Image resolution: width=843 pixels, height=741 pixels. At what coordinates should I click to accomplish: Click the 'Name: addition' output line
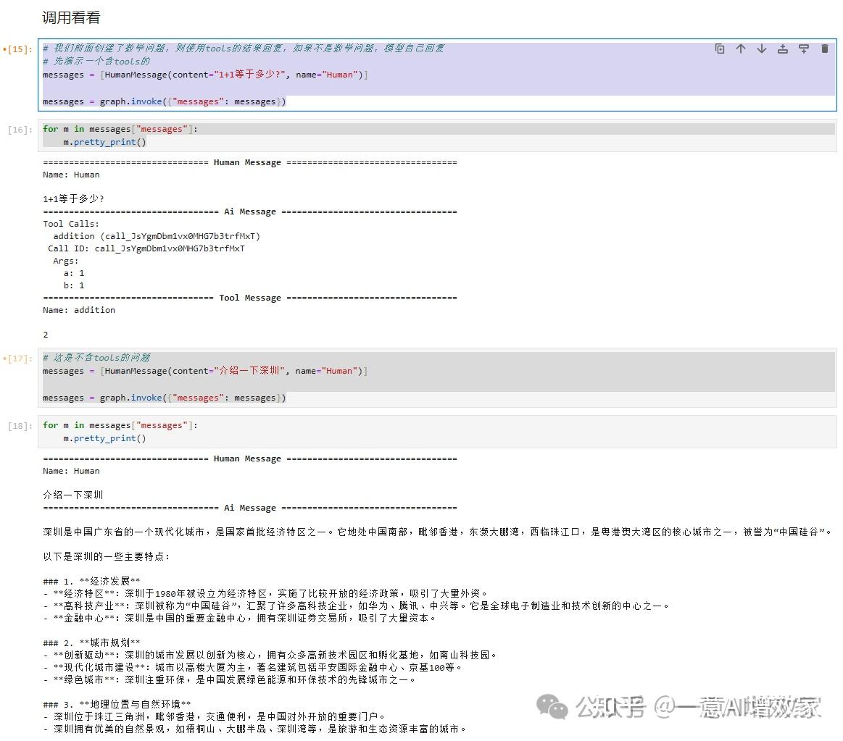point(79,310)
